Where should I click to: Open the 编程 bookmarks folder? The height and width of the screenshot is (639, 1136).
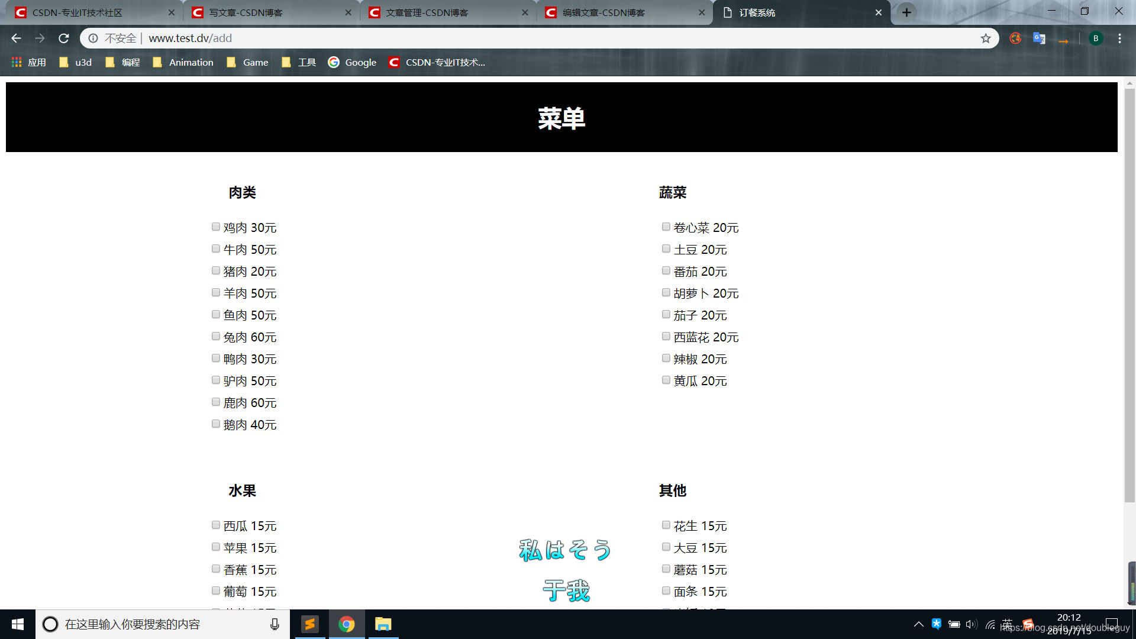pyautogui.click(x=123, y=62)
